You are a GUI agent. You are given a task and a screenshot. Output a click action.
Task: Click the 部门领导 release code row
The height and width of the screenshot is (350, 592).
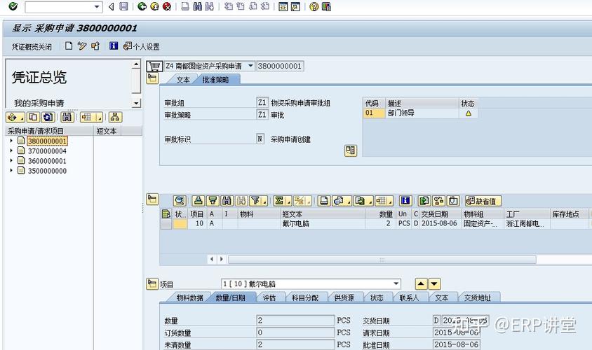coord(420,113)
